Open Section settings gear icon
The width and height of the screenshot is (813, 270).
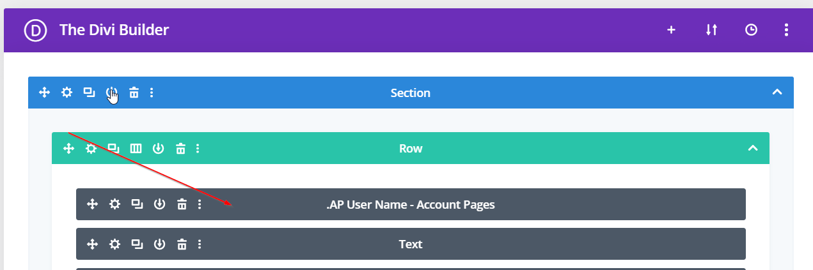(x=67, y=93)
